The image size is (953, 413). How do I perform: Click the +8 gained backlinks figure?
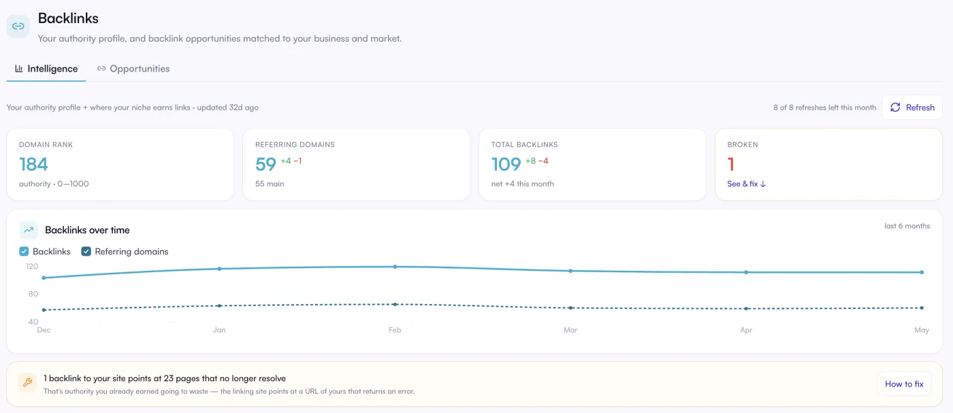pyautogui.click(x=531, y=161)
